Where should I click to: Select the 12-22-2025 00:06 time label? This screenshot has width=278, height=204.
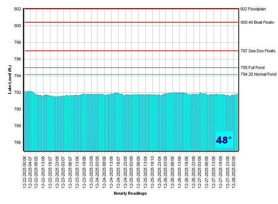(25, 171)
